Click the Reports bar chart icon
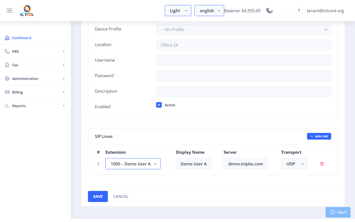 click(x=7, y=106)
